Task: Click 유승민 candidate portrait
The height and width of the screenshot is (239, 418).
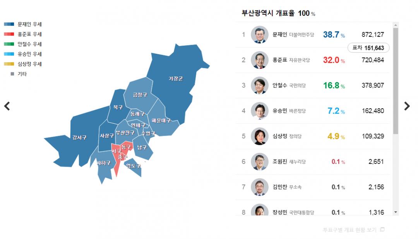Action: (x=259, y=111)
